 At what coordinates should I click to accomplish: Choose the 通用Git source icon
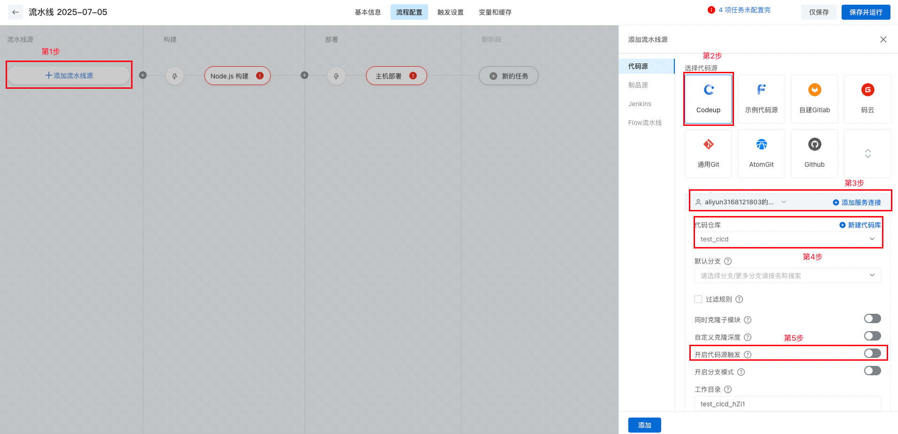[x=708, y=145]
